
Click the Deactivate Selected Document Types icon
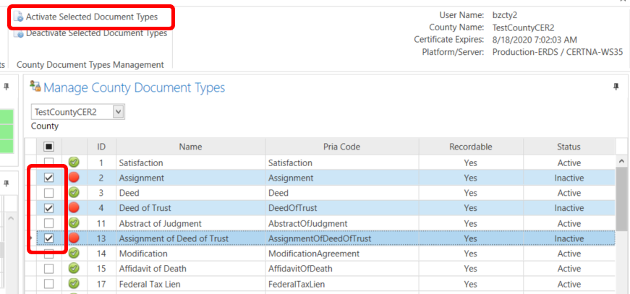[x=19, y=33]
